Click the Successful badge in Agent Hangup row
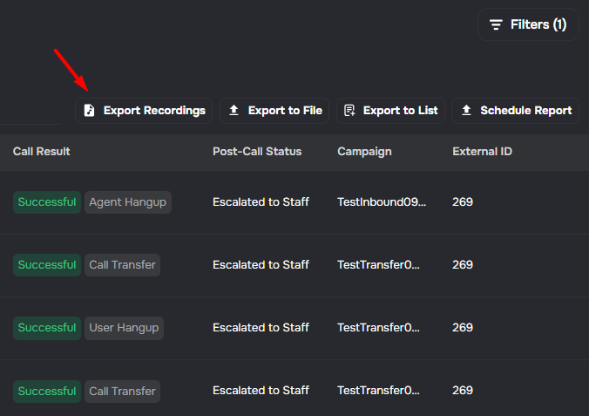589x416 pixels. (x=47, y=202)
